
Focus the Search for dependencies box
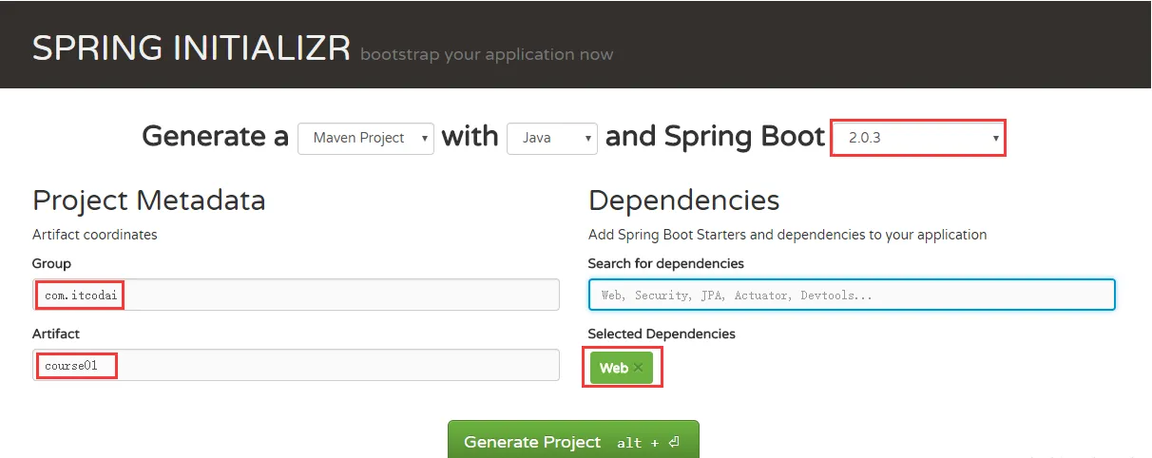click(852, 295)
